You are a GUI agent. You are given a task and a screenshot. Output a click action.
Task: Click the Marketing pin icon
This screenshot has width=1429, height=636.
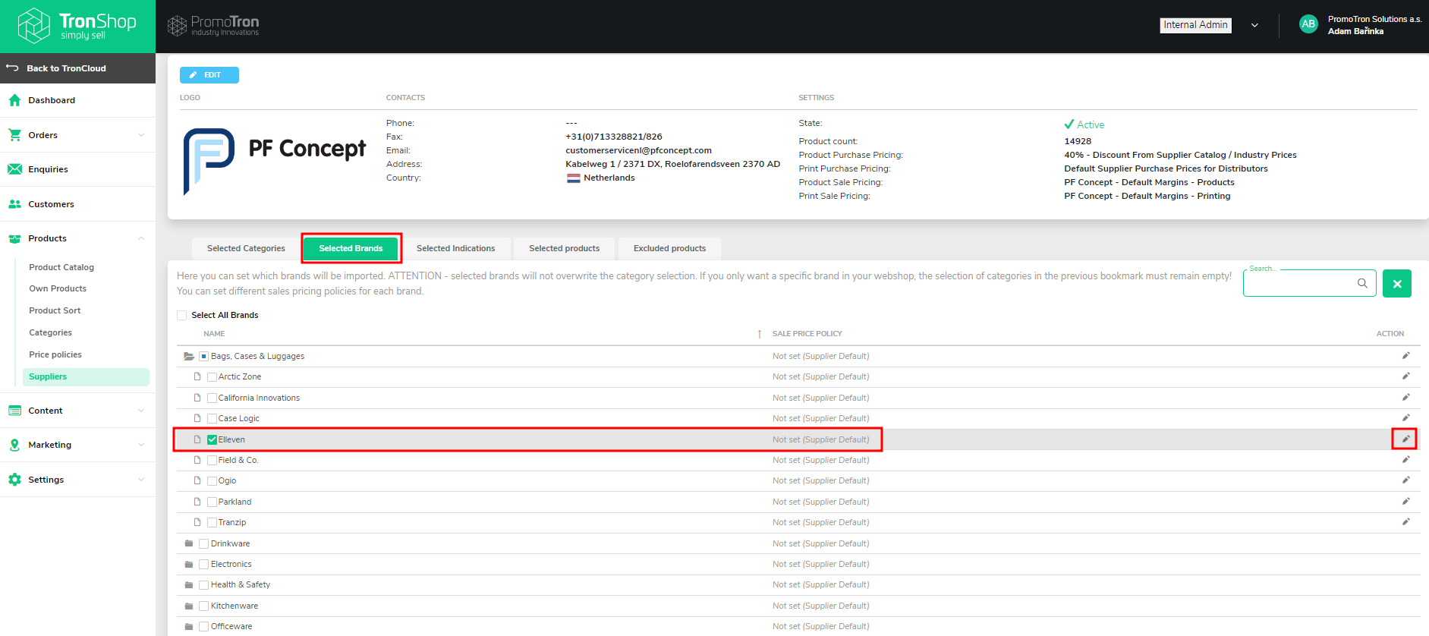click(x=14, y=445)
